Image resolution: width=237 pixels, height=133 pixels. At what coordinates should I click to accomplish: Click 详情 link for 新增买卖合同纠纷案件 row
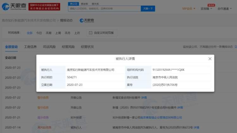(x=144, y=97)
